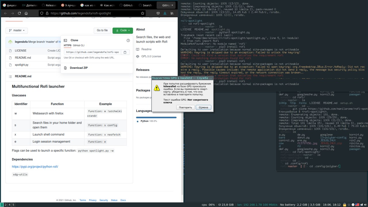This screenshot has height=207, width=368.
Task: Open the GPL-3.0 License link
Action: tap(151, 56)
